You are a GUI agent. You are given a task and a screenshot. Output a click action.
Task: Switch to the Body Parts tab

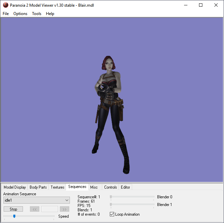(38, 187)
